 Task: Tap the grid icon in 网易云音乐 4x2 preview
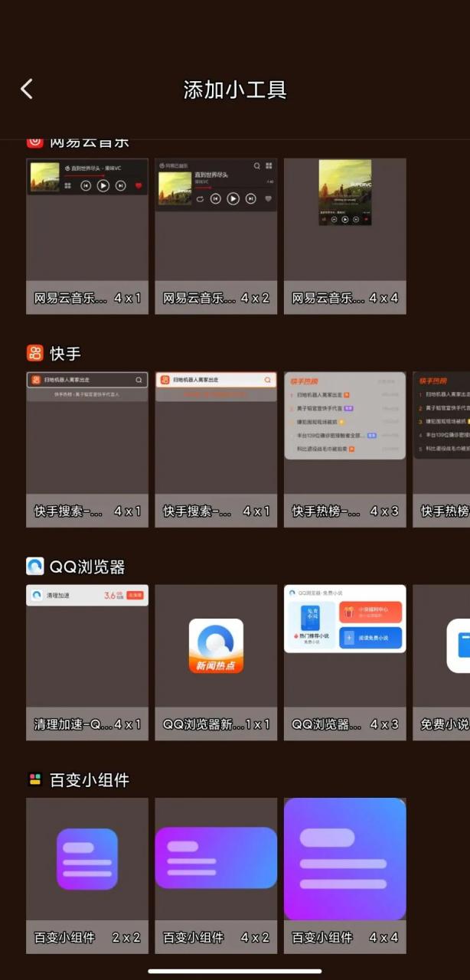point(269,165)
